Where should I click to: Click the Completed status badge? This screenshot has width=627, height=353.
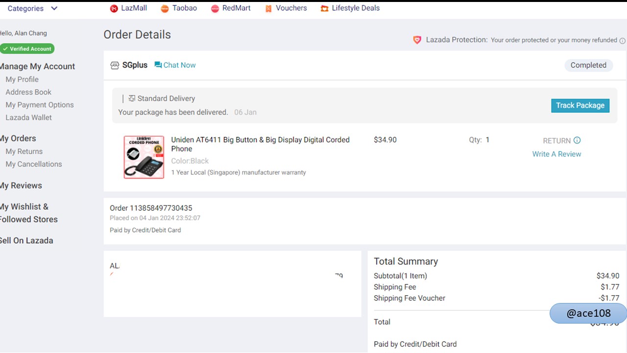(x=588, y=65)
